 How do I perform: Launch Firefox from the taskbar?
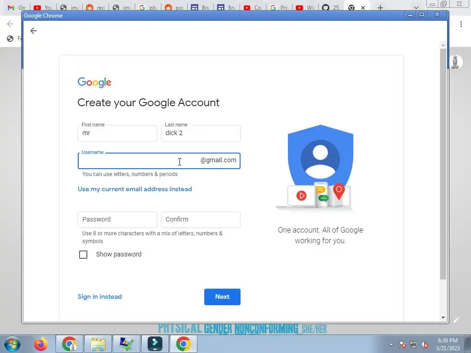click(x=41, y=344)
